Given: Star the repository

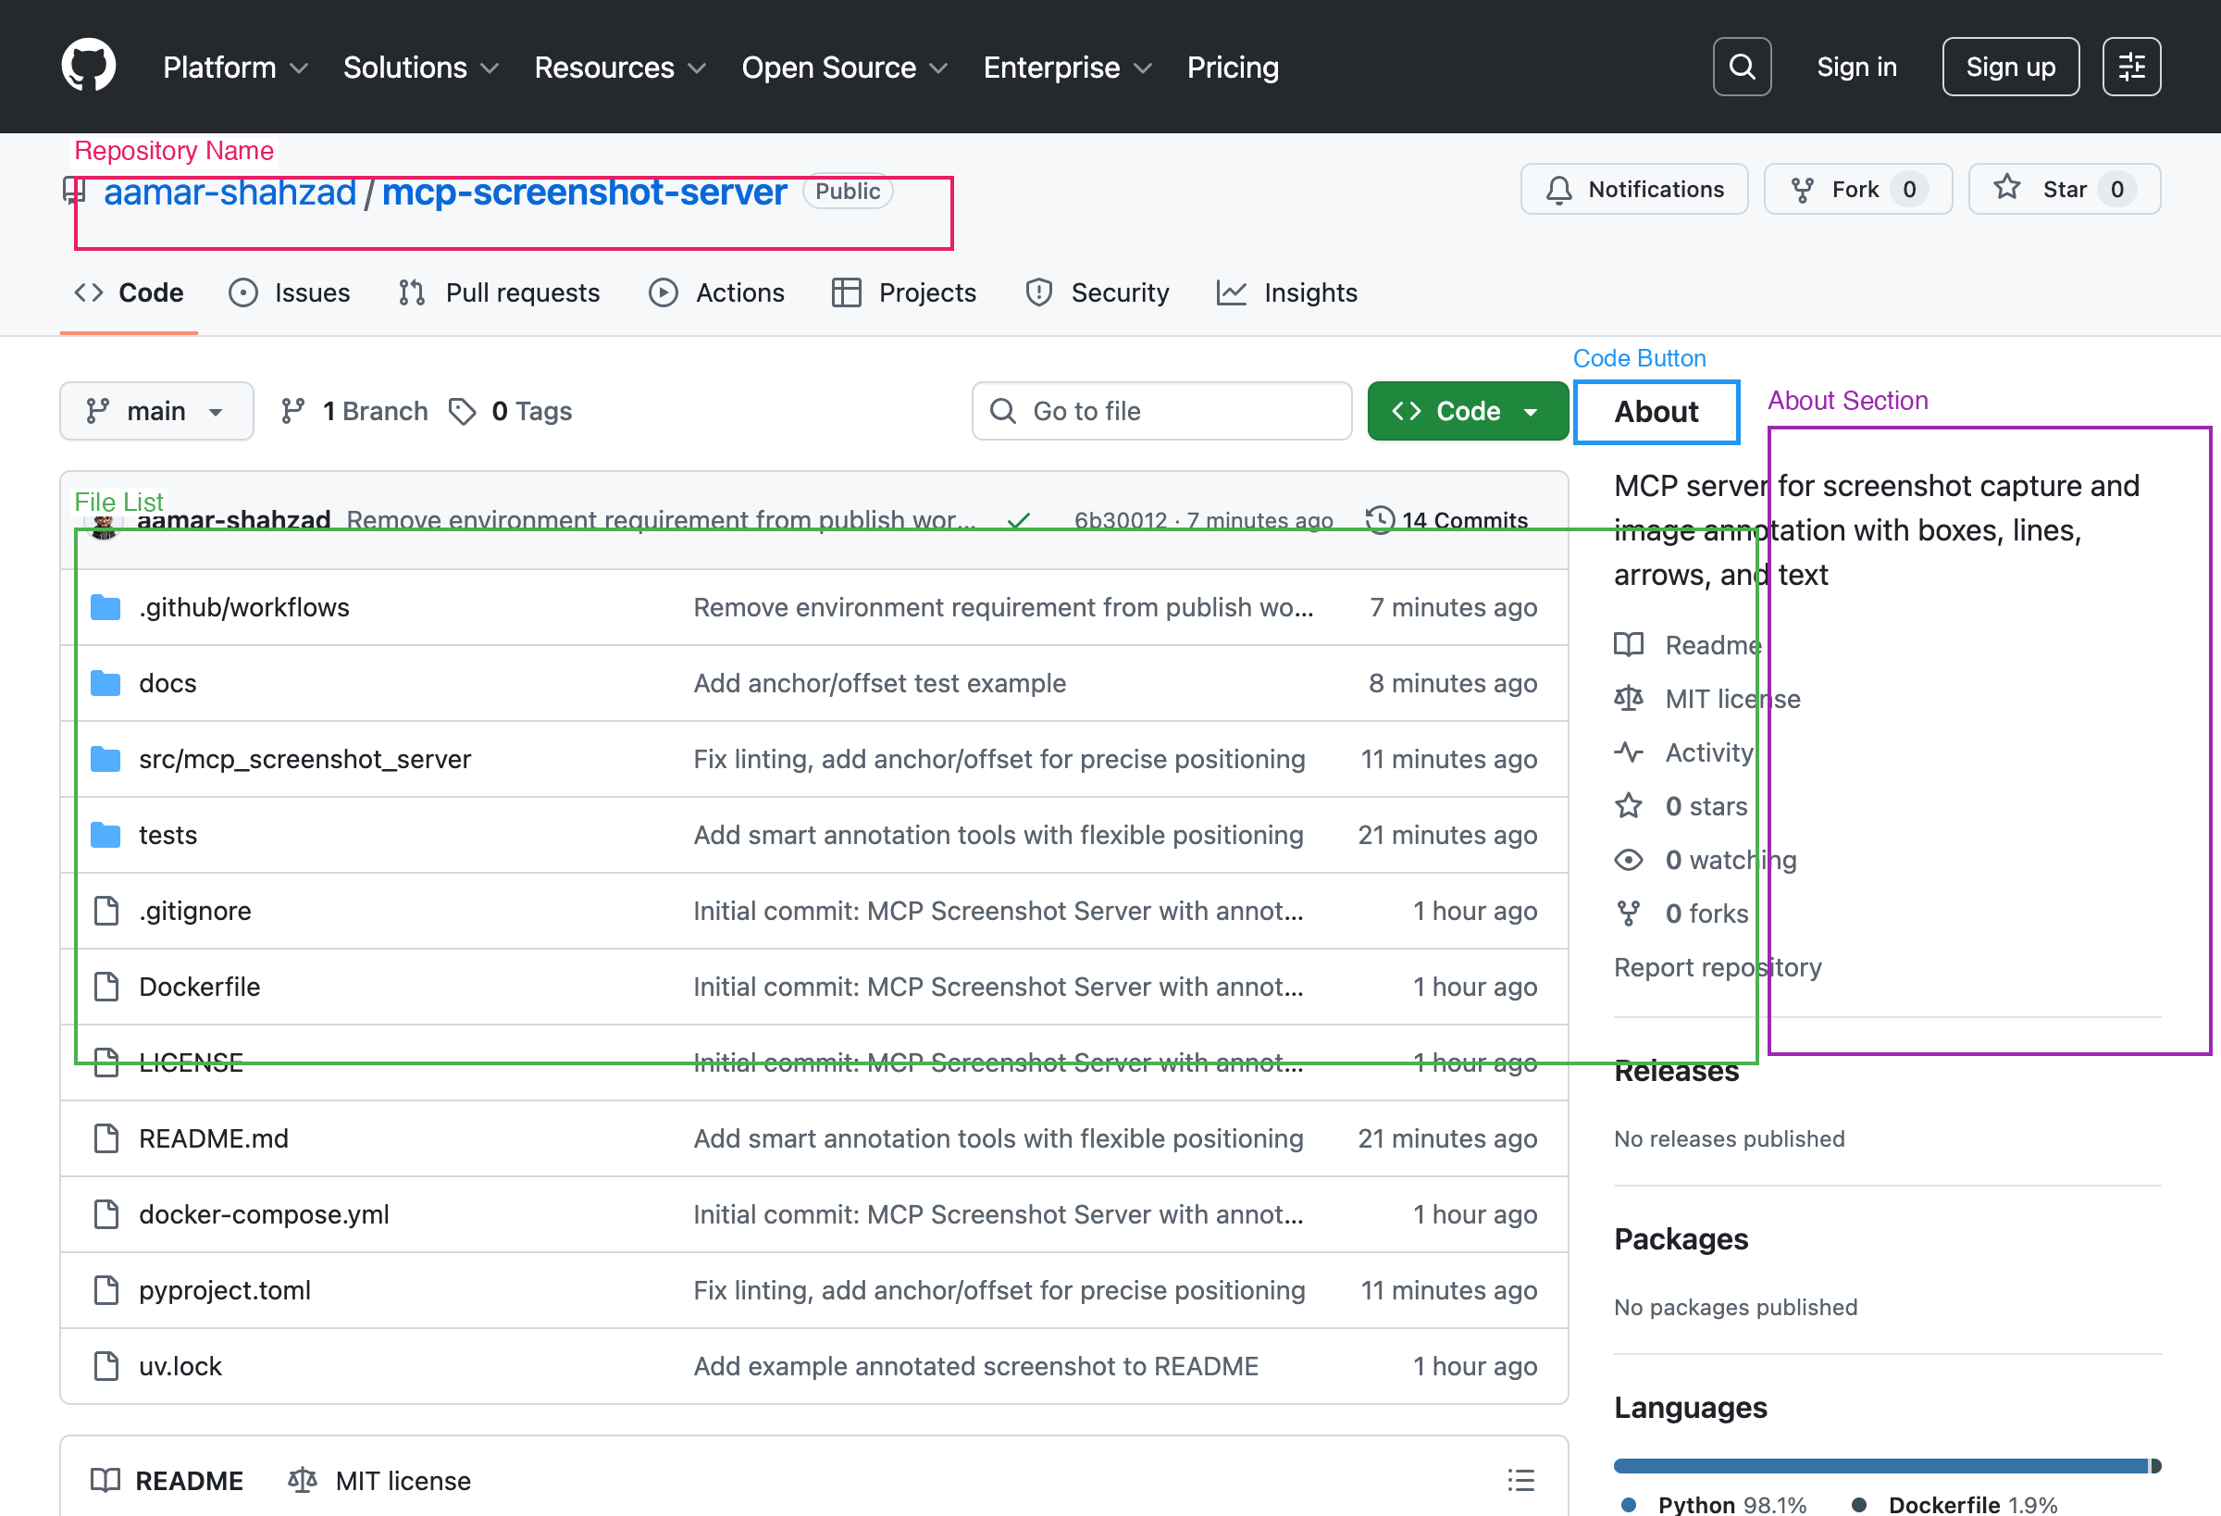Looking at the screenshot, I should [2064, 189].
